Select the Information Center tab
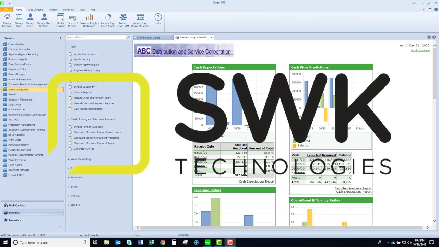The image size is (439, 247). (x=150, y=38)
